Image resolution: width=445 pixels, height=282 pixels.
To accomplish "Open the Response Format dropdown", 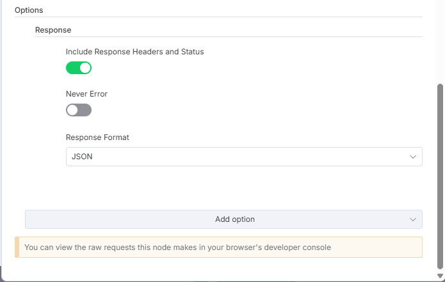I will (244, 157).
